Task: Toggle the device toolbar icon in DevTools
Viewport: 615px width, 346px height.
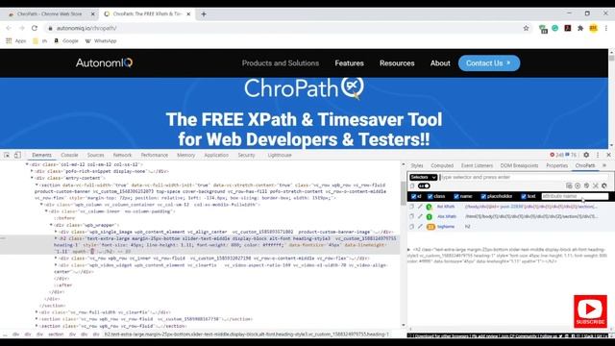Action: click(17, 155)
